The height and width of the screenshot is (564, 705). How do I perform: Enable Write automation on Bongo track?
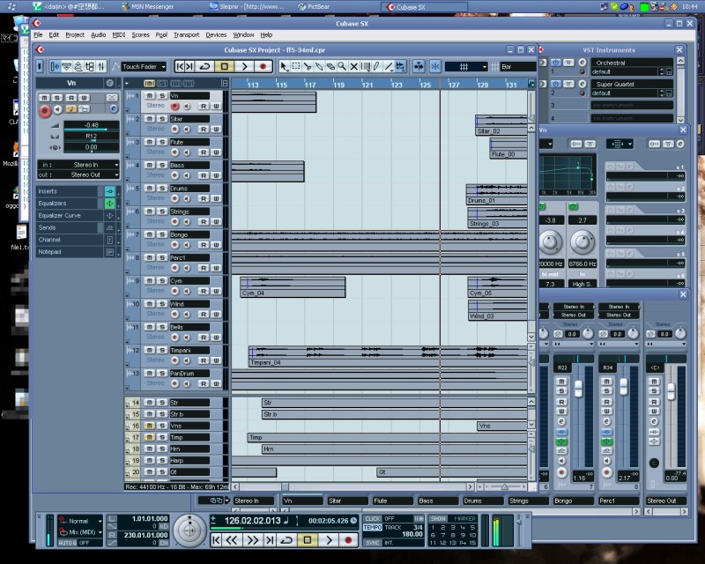click(x=216, y=245)
